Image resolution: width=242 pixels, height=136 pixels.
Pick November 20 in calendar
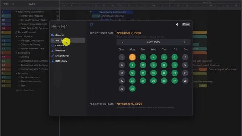coord(175,73)
